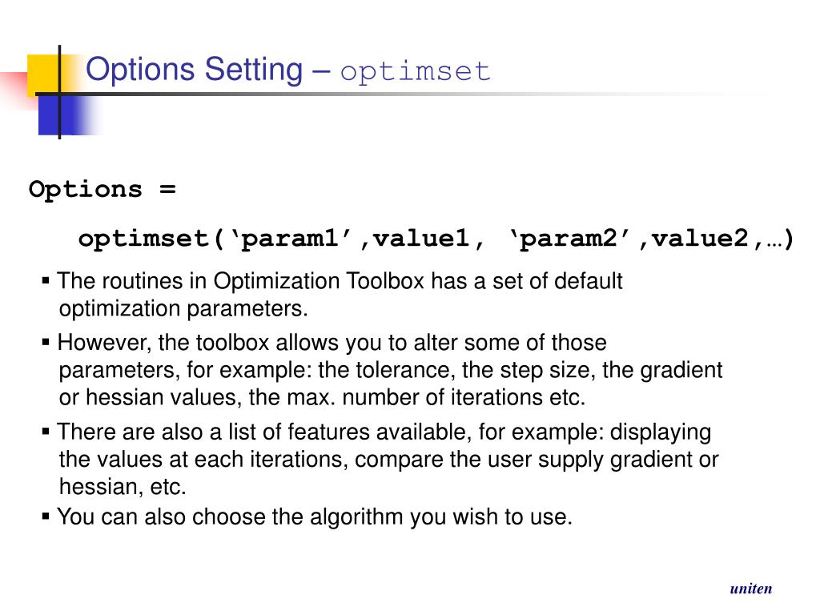Click the line mentioning 'step size'
The width and height of the screenshot is (820, 615).
pyautogui.click(x=391, y=370)
